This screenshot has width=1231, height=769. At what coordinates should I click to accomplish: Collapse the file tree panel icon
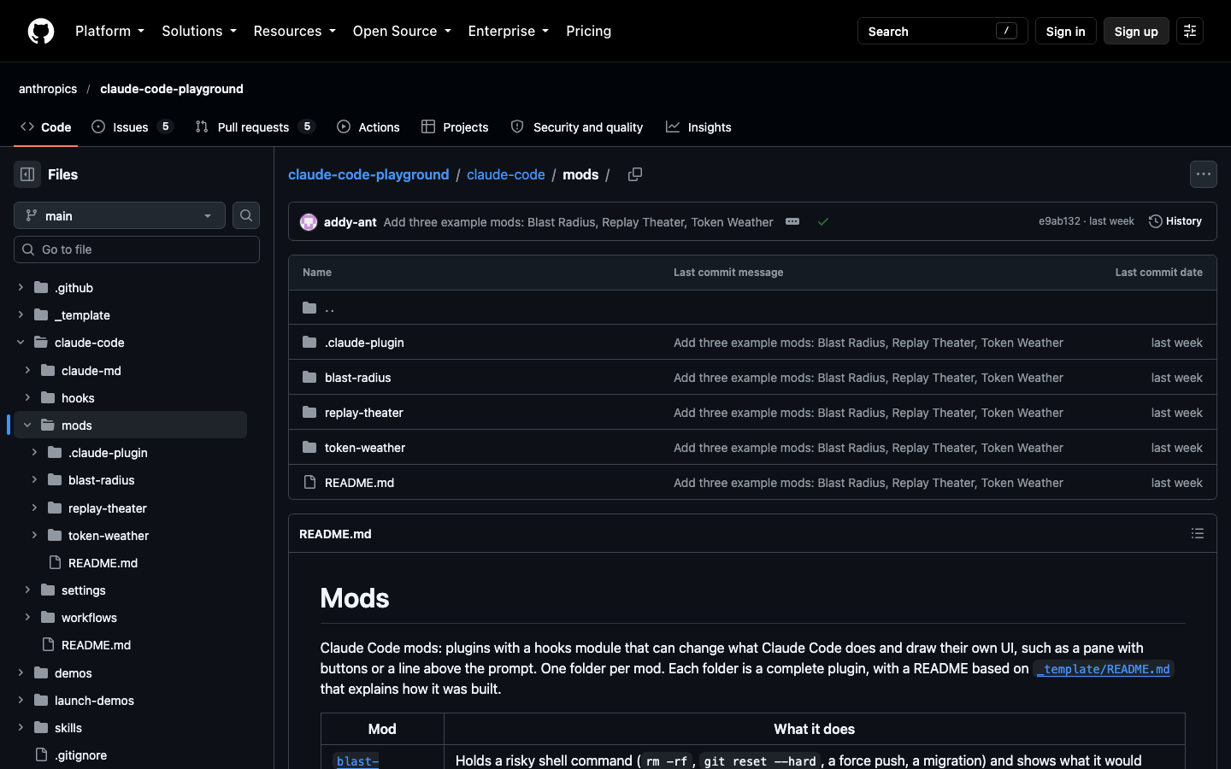[27, 174]
